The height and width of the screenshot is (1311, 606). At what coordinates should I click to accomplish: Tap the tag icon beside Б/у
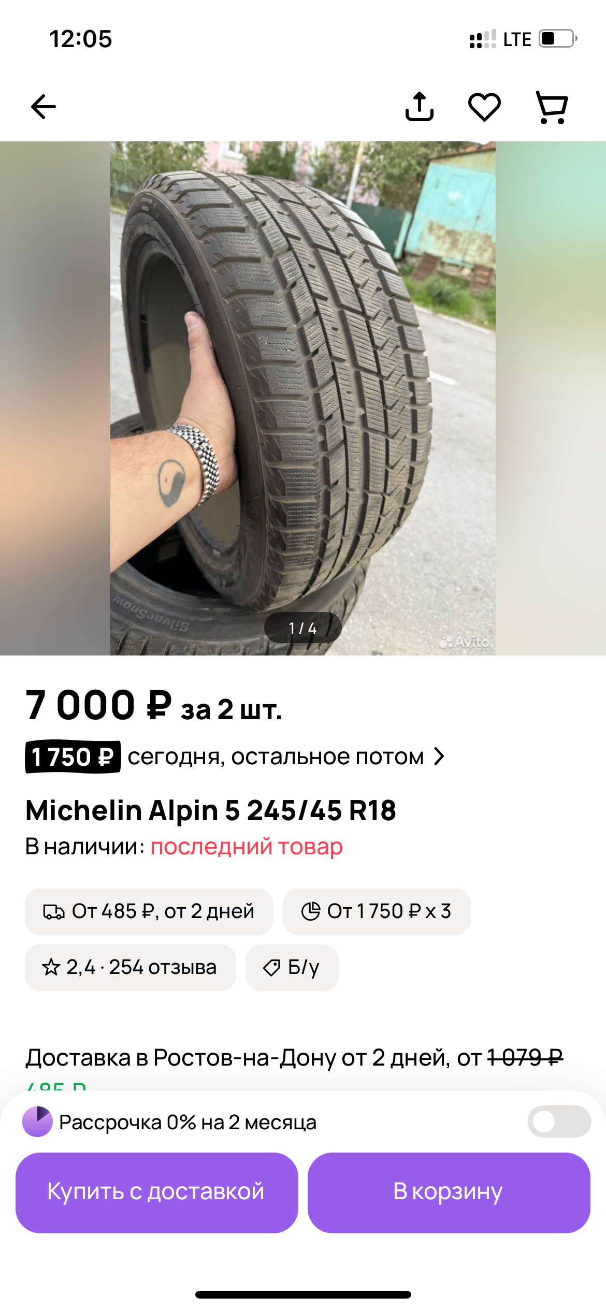[x=272, y=967]
